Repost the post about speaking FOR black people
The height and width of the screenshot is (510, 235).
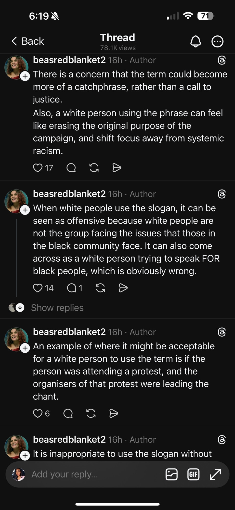(x=100, y=288)
